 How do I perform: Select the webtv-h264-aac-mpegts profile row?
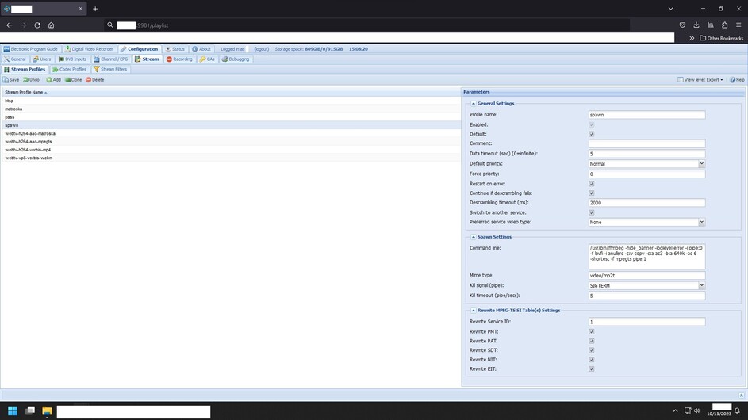231,142
